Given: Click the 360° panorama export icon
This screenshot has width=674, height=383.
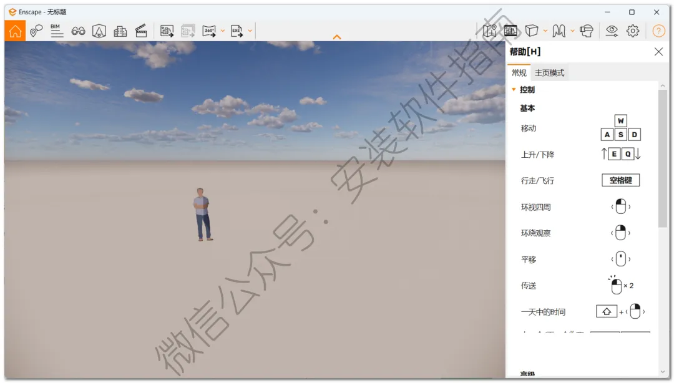Looking at the screenshot, I should click(x=209, y=31).
